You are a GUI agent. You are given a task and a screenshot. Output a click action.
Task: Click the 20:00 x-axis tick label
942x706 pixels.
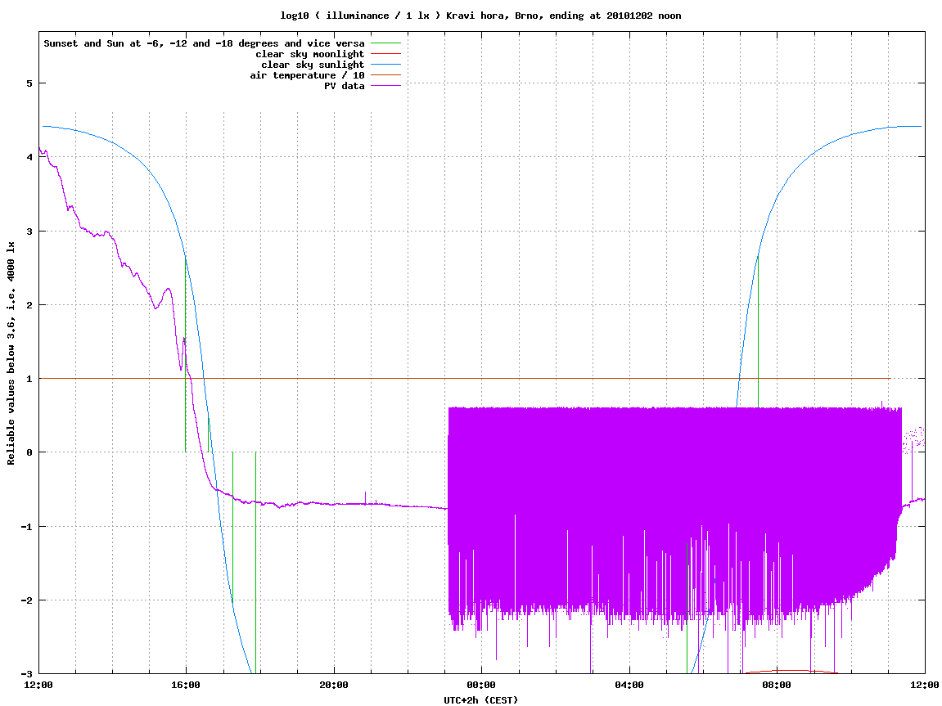pyautogui.click(x=334, y=685)
